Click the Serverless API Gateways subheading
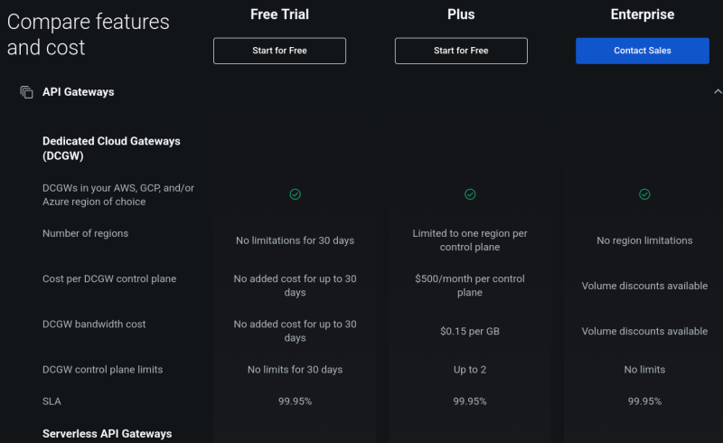The width and height of the screenshot is (723, 443). point(107,434)
